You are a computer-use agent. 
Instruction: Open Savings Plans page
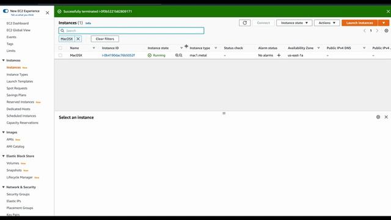click(16, 95)
